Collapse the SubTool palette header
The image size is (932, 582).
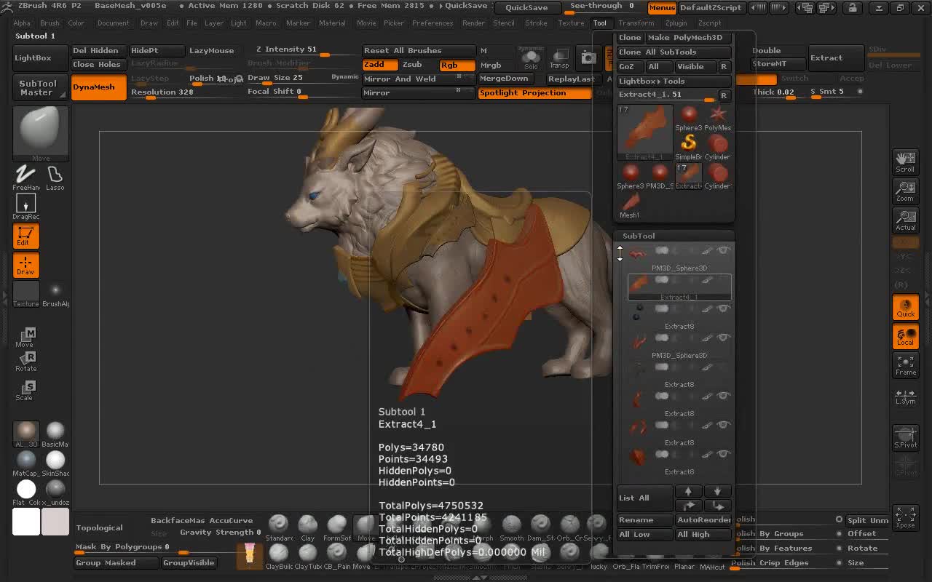click(639, 236)
